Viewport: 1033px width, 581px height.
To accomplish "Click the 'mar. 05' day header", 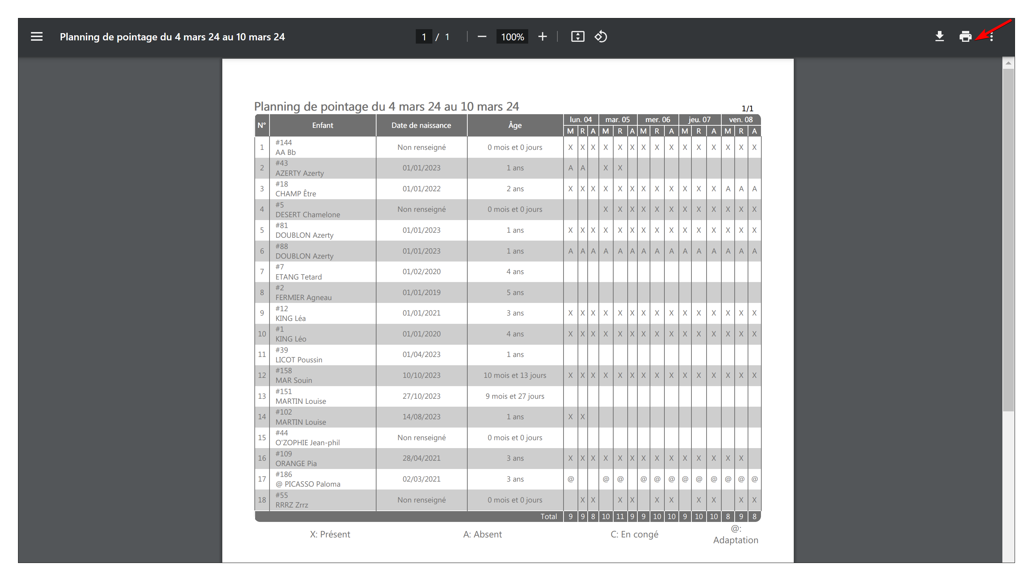I will point(618,120).
